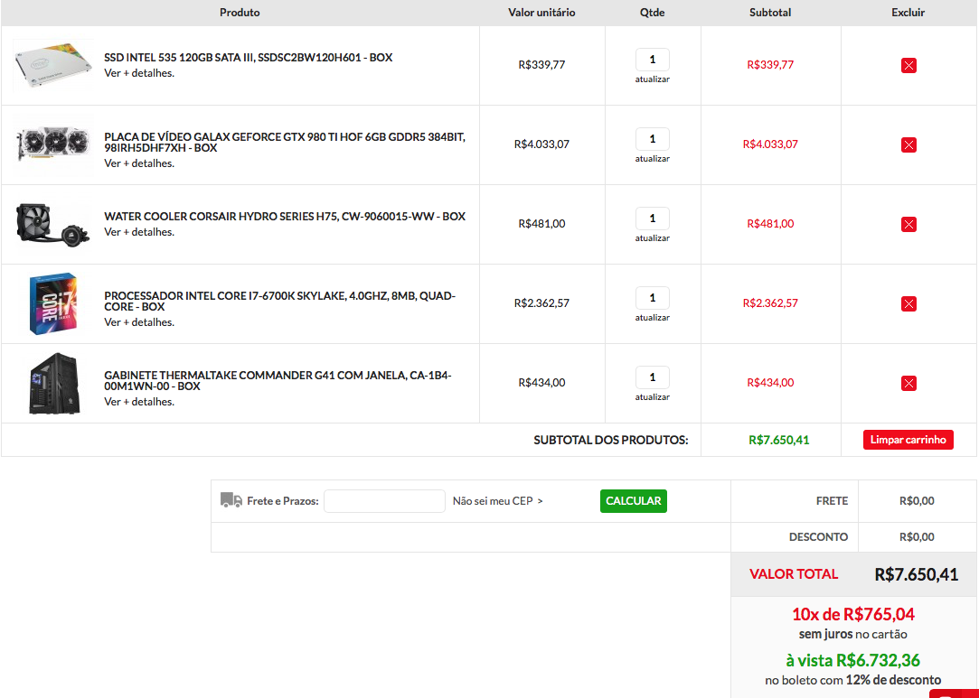View details for the Thermaltake Commander case
Image resolution: width=979 pixels, height=698 pixels.
pos(139,402)
